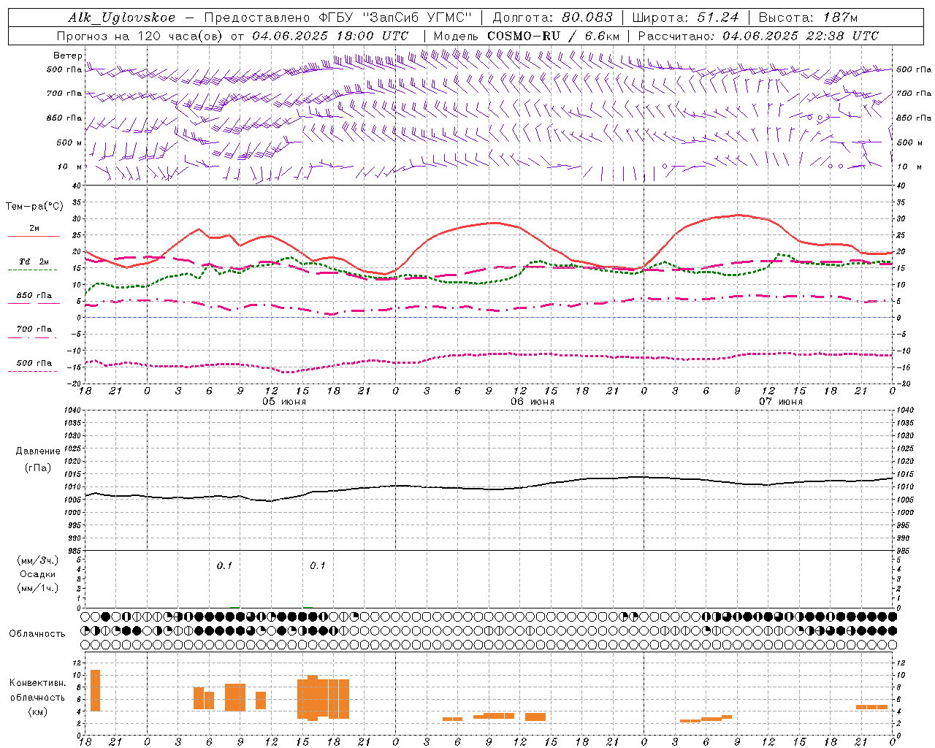Click the "Облачность" cloud cover label
Viewport: 935px width, 748px height.
tap(37, 634)
